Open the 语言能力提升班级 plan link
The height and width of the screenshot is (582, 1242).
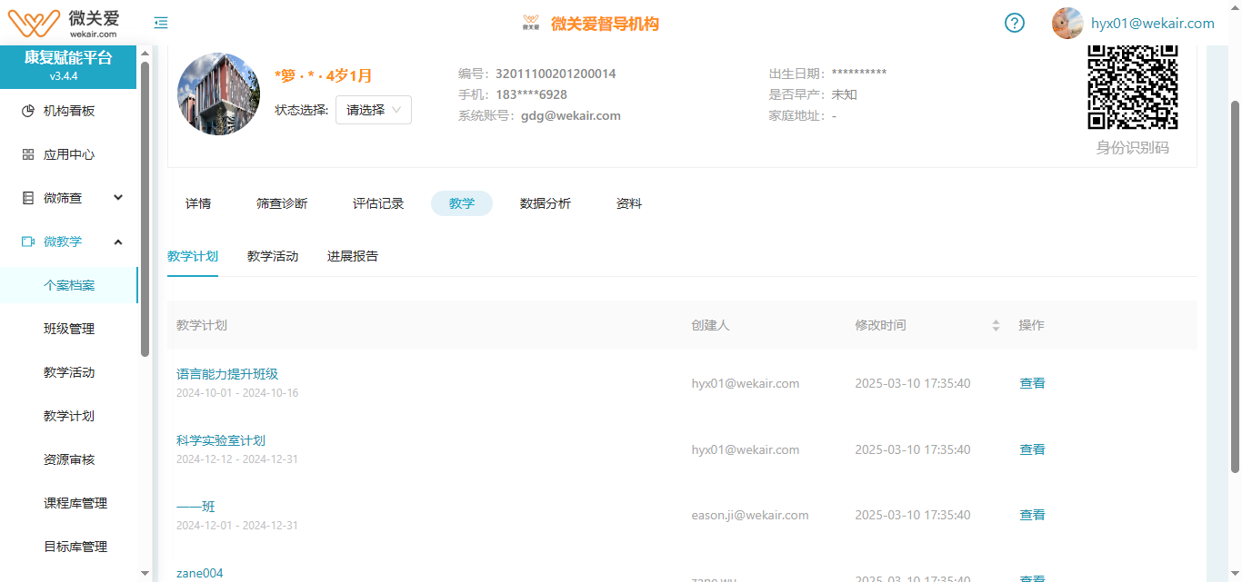[227, 374]
